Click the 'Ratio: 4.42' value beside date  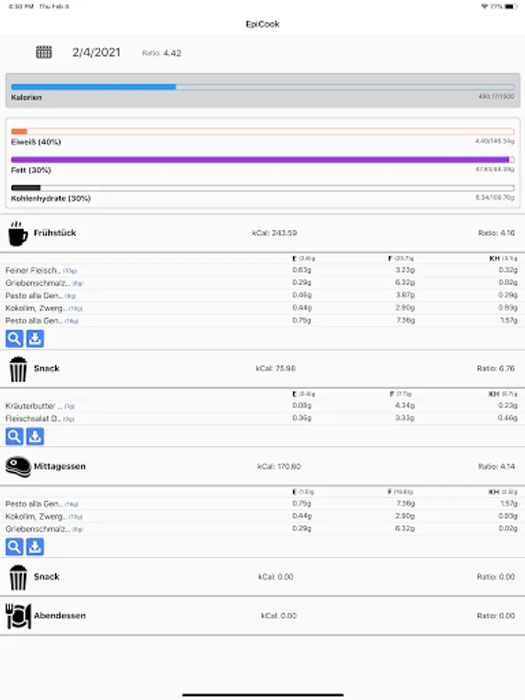[x=162, y=53]
